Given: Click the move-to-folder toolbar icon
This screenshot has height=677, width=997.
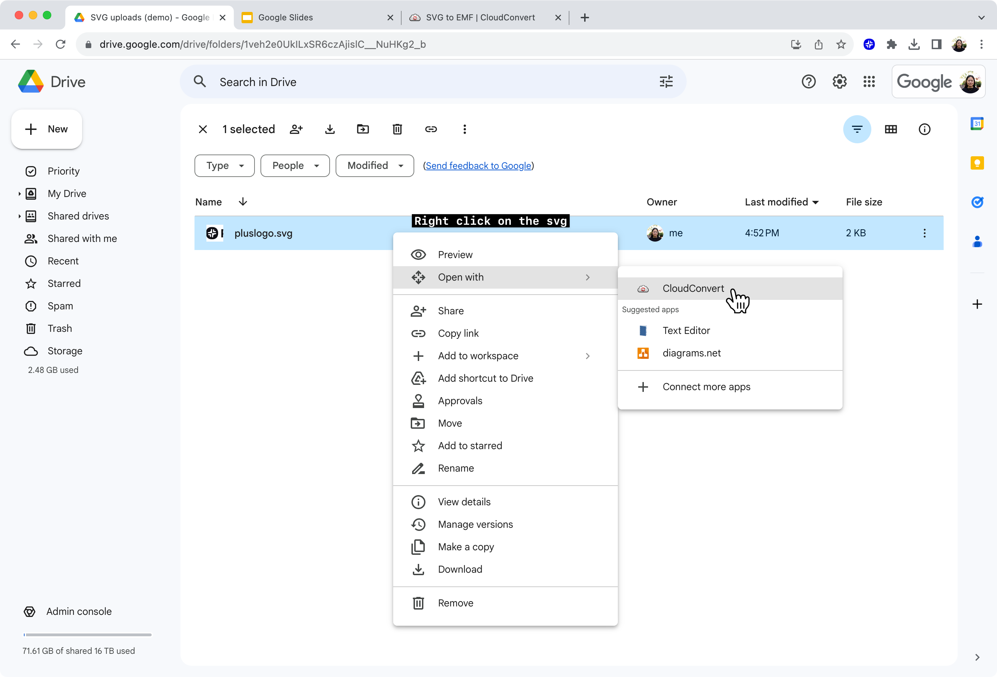Looking at the screenshot, I should [363, 129].
